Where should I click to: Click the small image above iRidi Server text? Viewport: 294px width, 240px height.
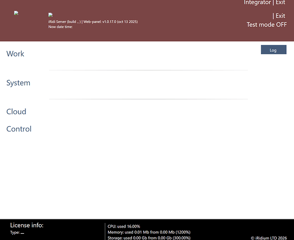pyautogui.click(x=50, y=15)
